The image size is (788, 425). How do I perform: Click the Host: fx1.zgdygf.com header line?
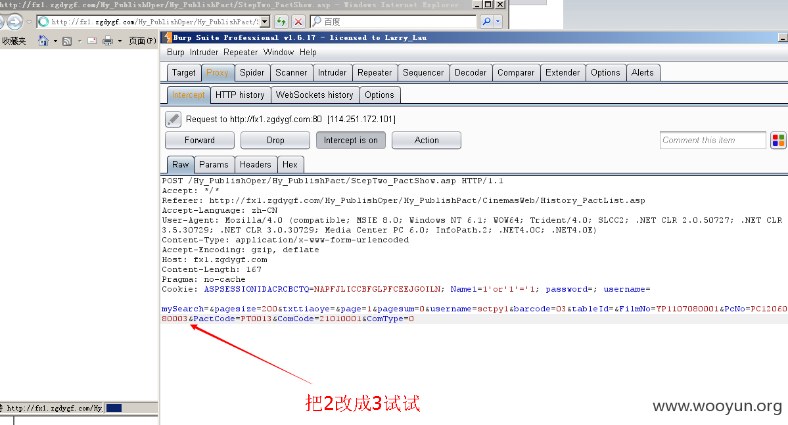[x=215, y=259]
